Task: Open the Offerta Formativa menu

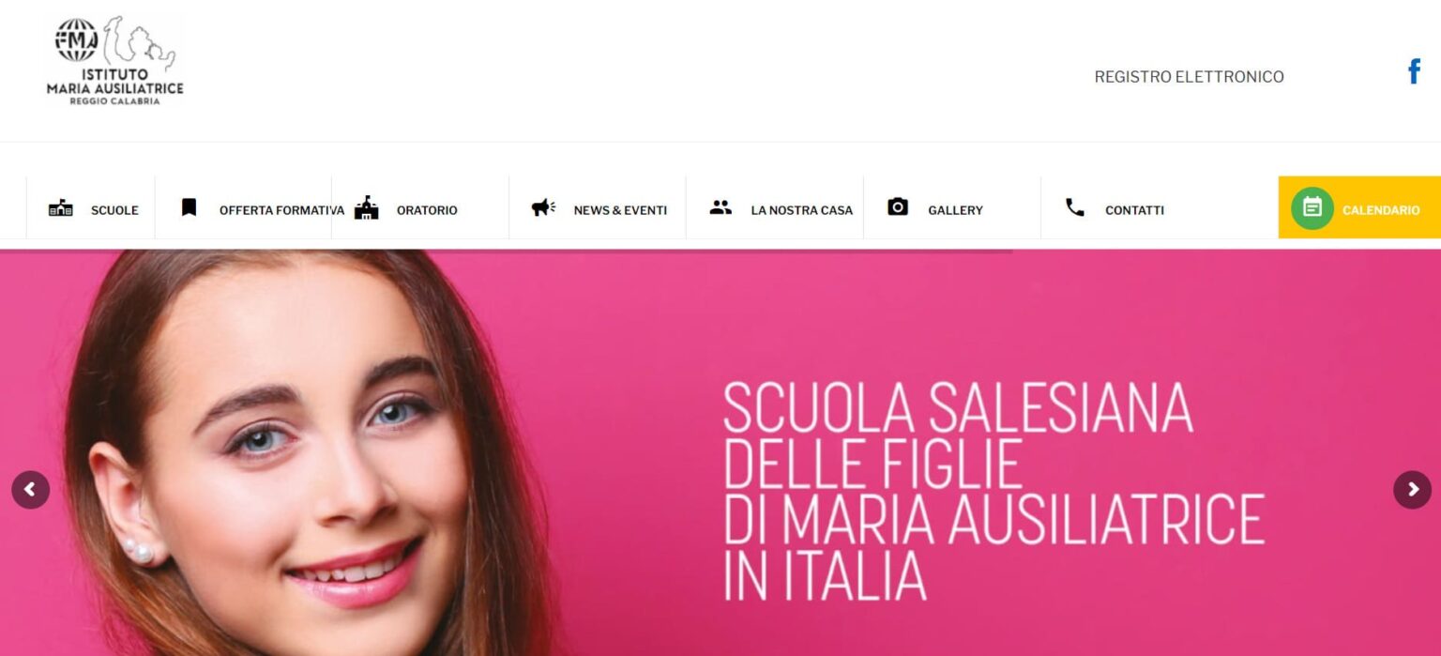Action: [281, 210]
